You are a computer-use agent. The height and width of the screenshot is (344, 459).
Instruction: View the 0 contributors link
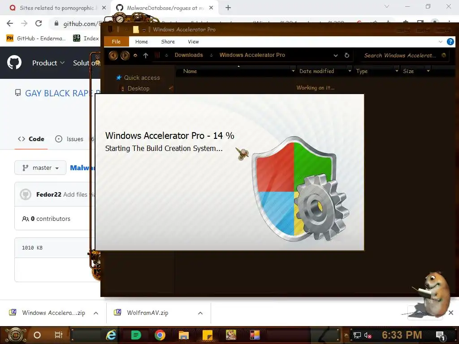46,219
